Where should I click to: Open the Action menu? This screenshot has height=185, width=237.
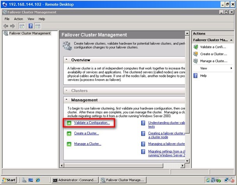pyautogui.click(x=18, y=19)
